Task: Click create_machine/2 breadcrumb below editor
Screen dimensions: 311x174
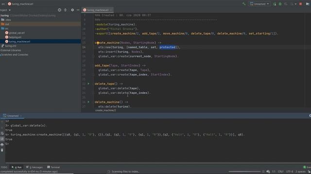Action: point(105,110)
